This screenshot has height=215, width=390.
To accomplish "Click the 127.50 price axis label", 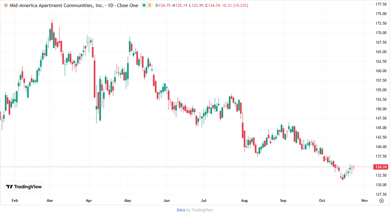I will coord(381,194).
